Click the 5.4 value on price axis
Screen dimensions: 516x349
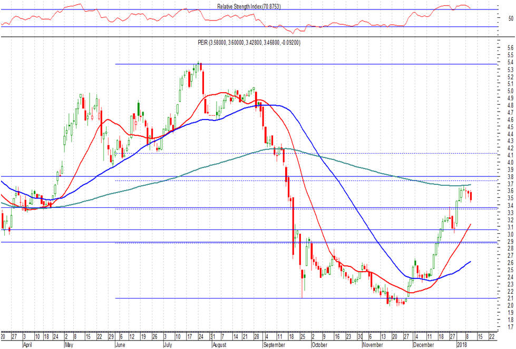[510, 62]
